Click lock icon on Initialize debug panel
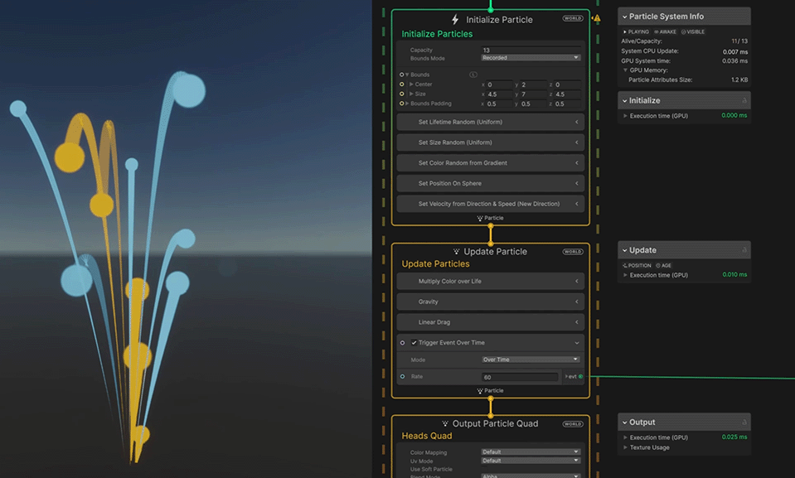 [744, 100]
